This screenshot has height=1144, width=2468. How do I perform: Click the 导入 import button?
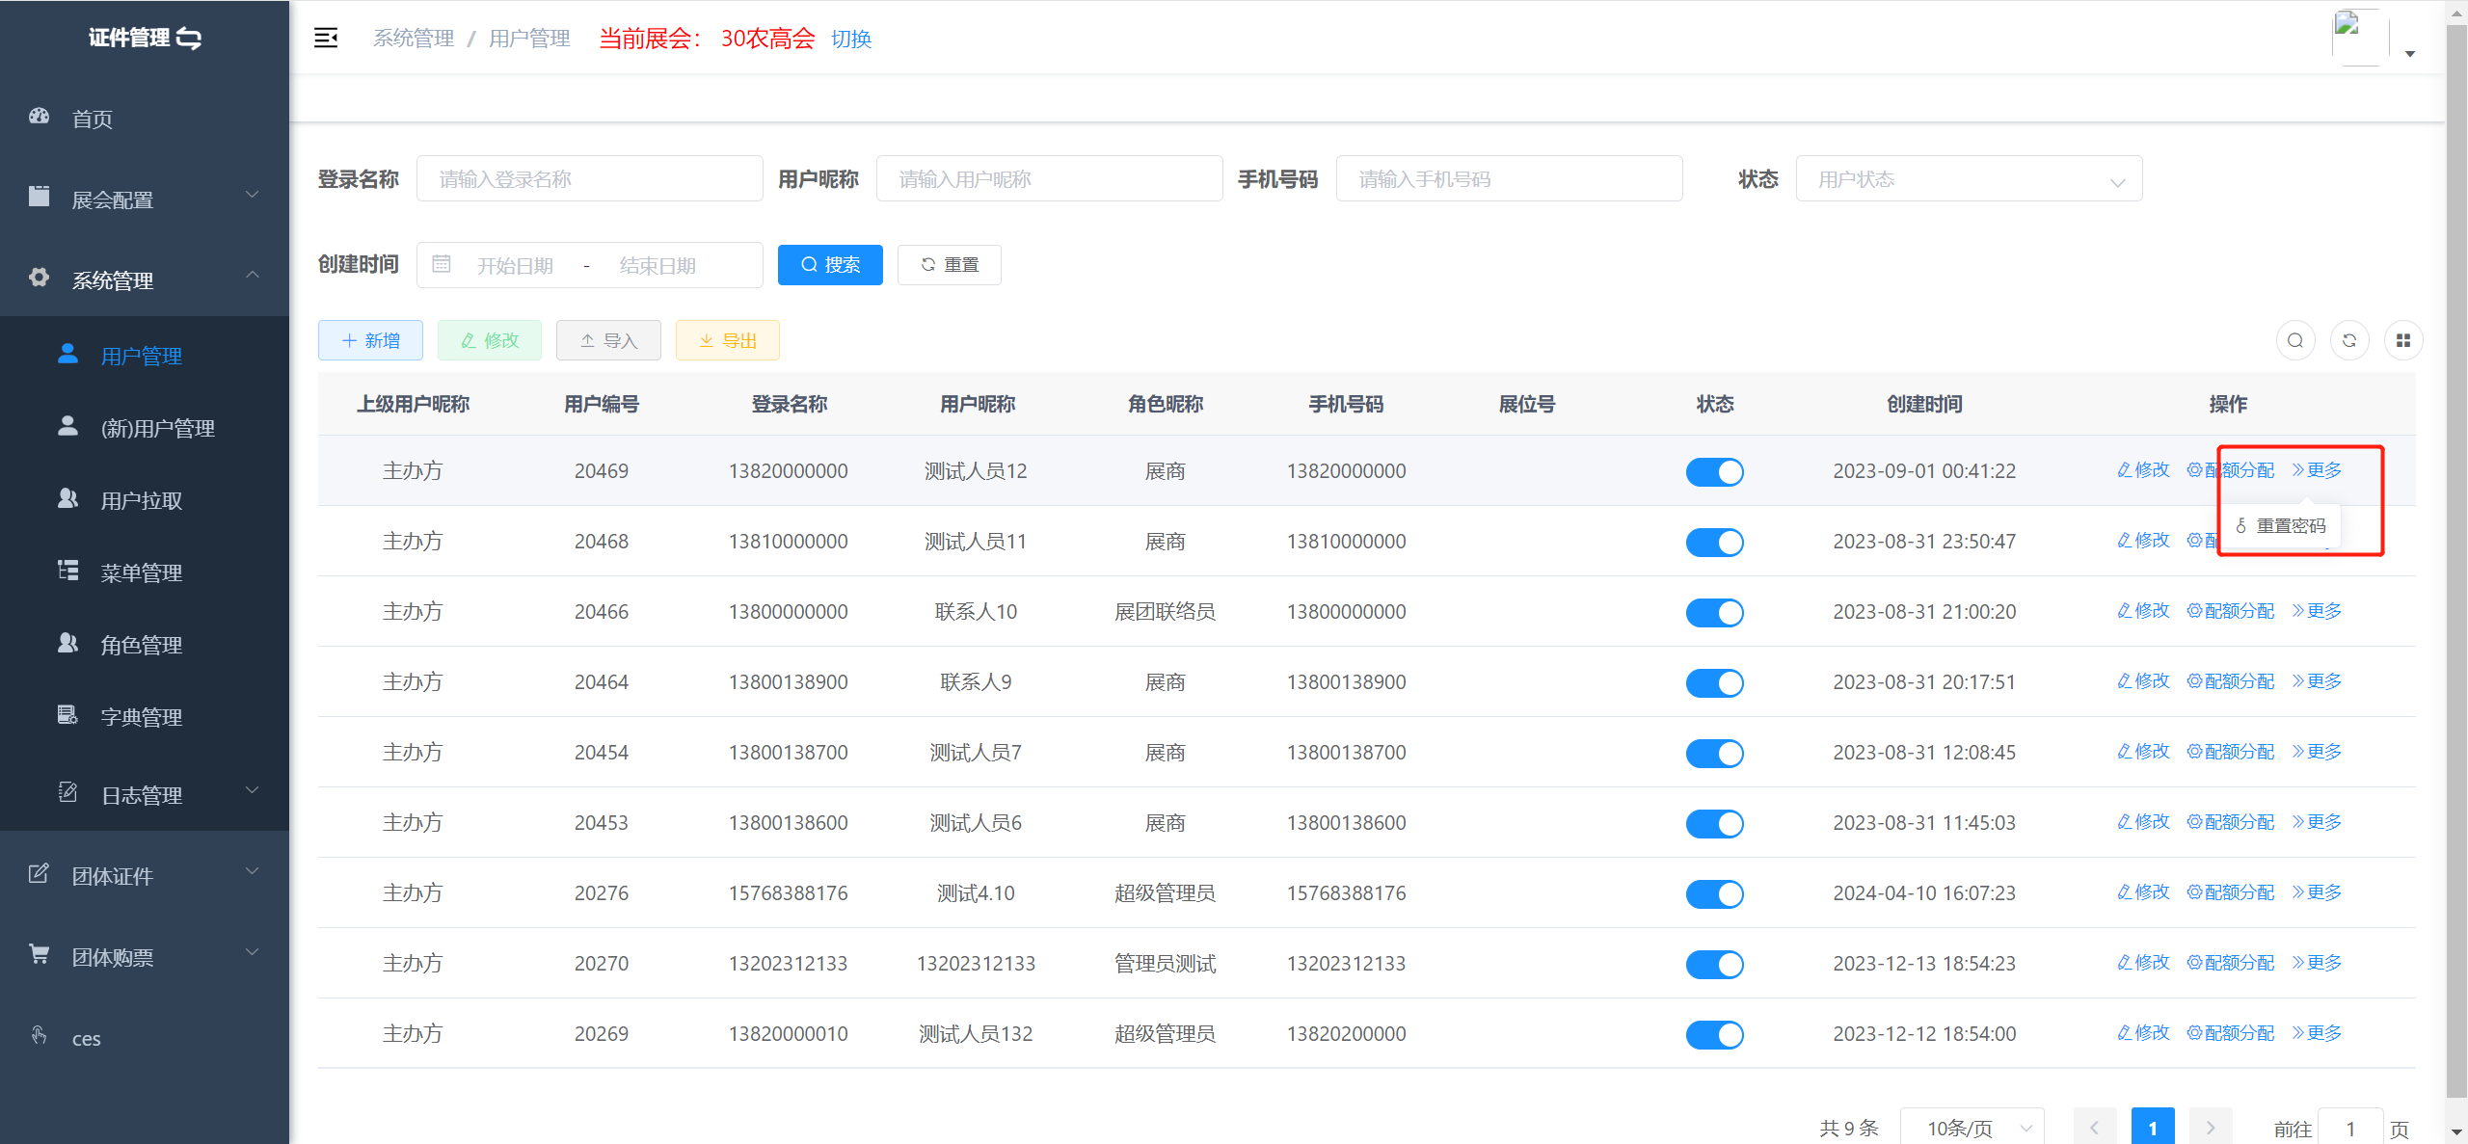point(608,340)
